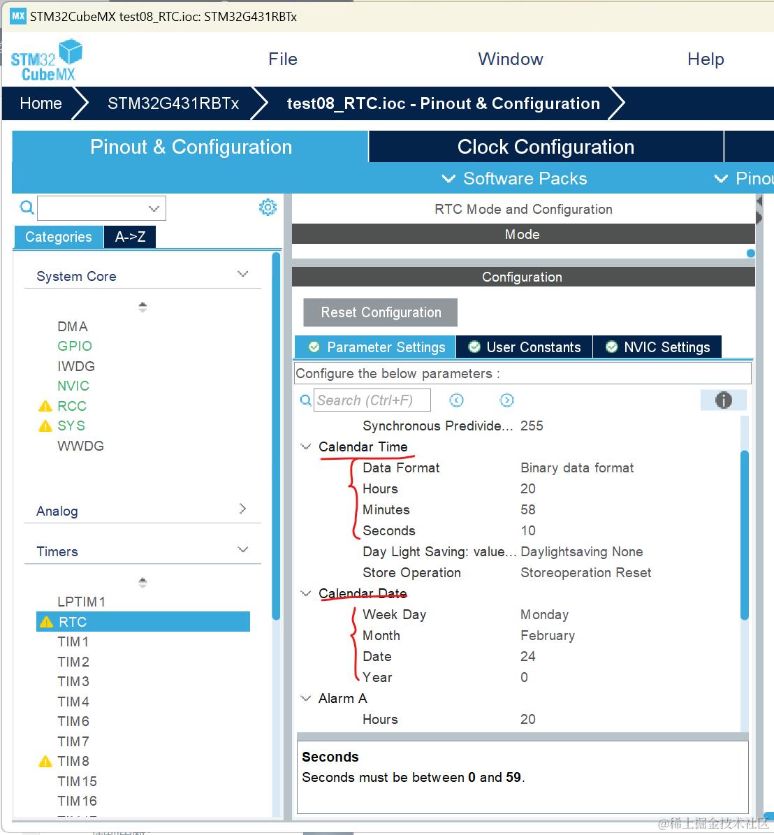Click the Search (Ctrl+F) parameter field
Screen dimensions: 774x835
pyautogui.click(x=372, y=400)
